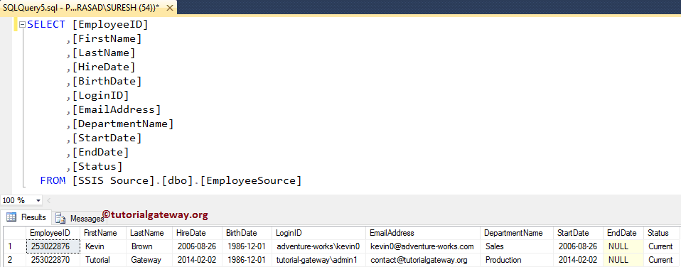Select Current status cell in row 1

click(x=662, y=246)
